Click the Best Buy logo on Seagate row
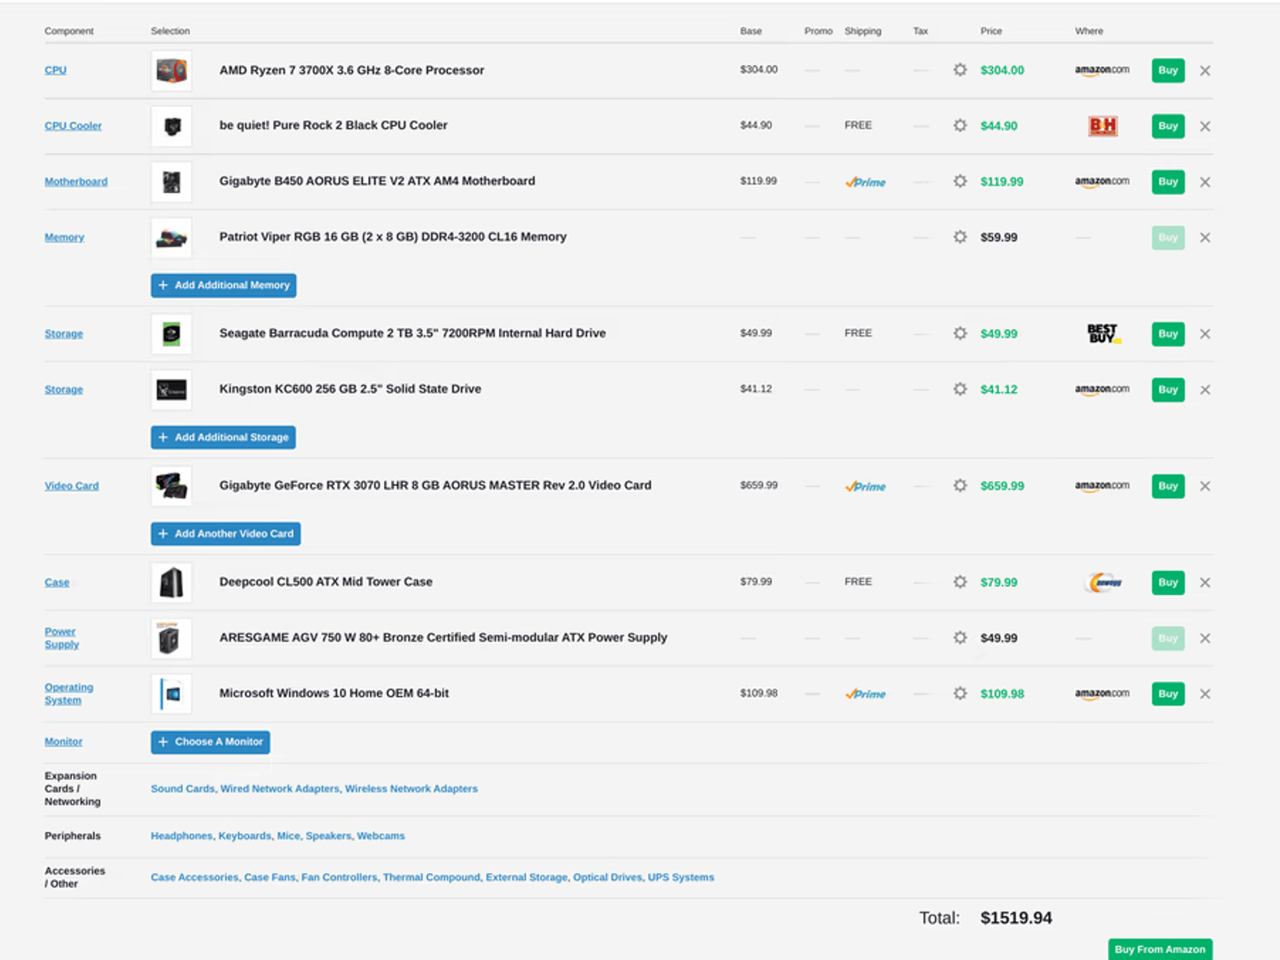 coord(1104,333)
